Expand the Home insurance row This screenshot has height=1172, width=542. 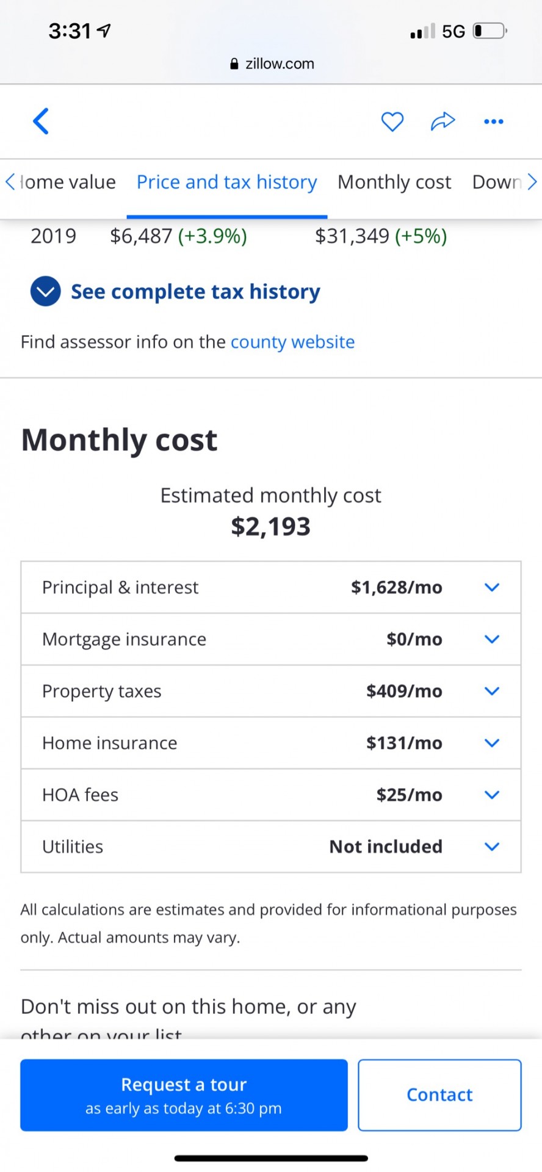click(271, 743)
